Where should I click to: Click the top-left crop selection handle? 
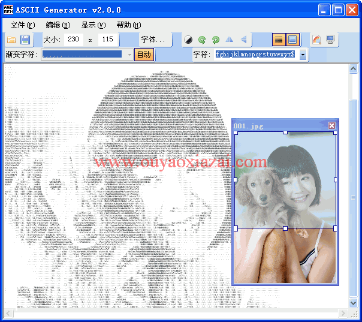click(x=236, y=133)
